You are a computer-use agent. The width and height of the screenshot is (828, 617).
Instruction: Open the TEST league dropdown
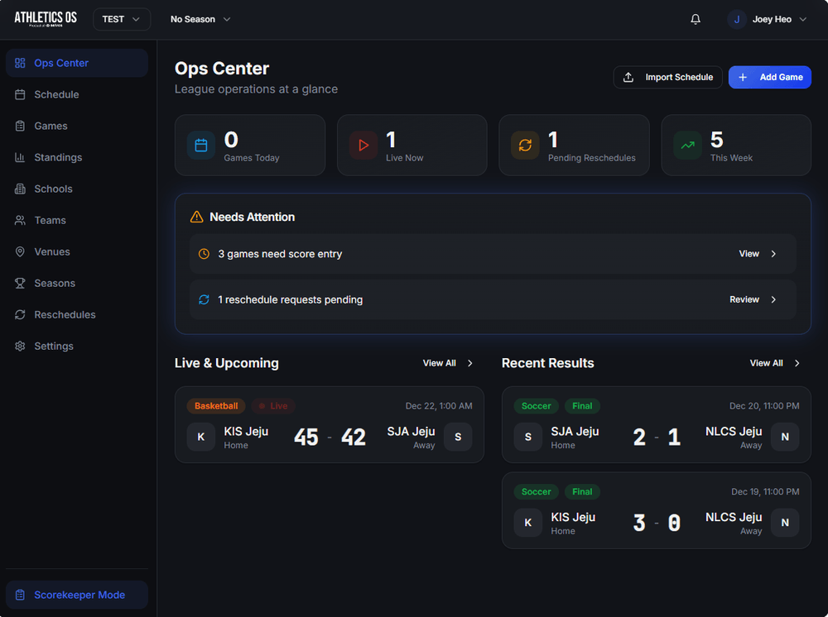(122, 19)
